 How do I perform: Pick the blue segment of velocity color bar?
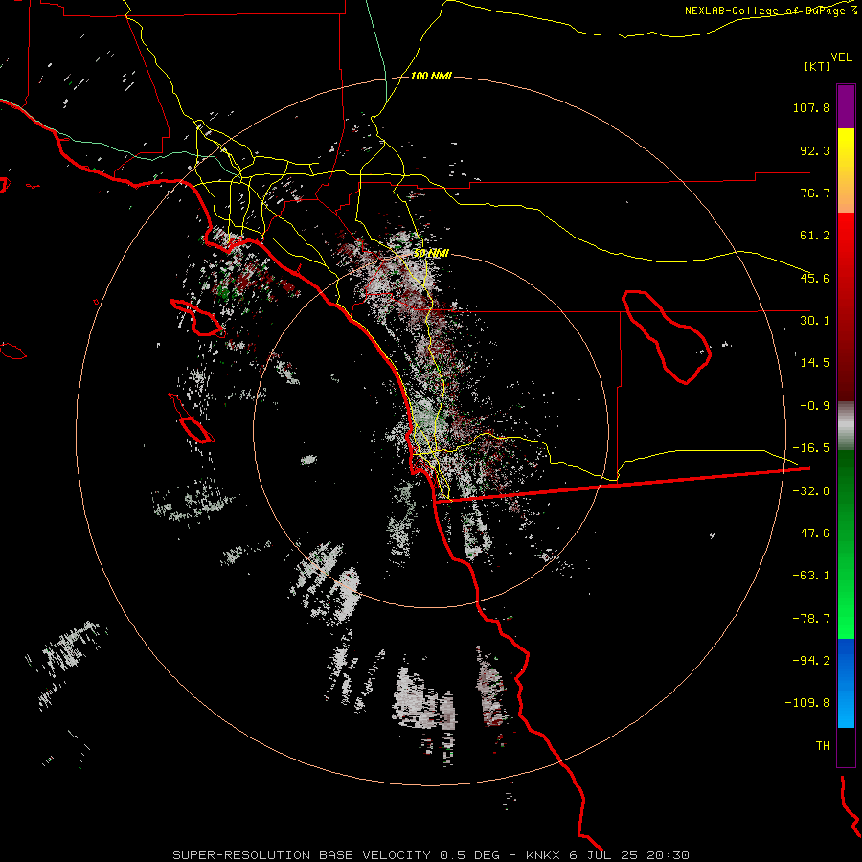pyautogui.click(x=846, y=683)
